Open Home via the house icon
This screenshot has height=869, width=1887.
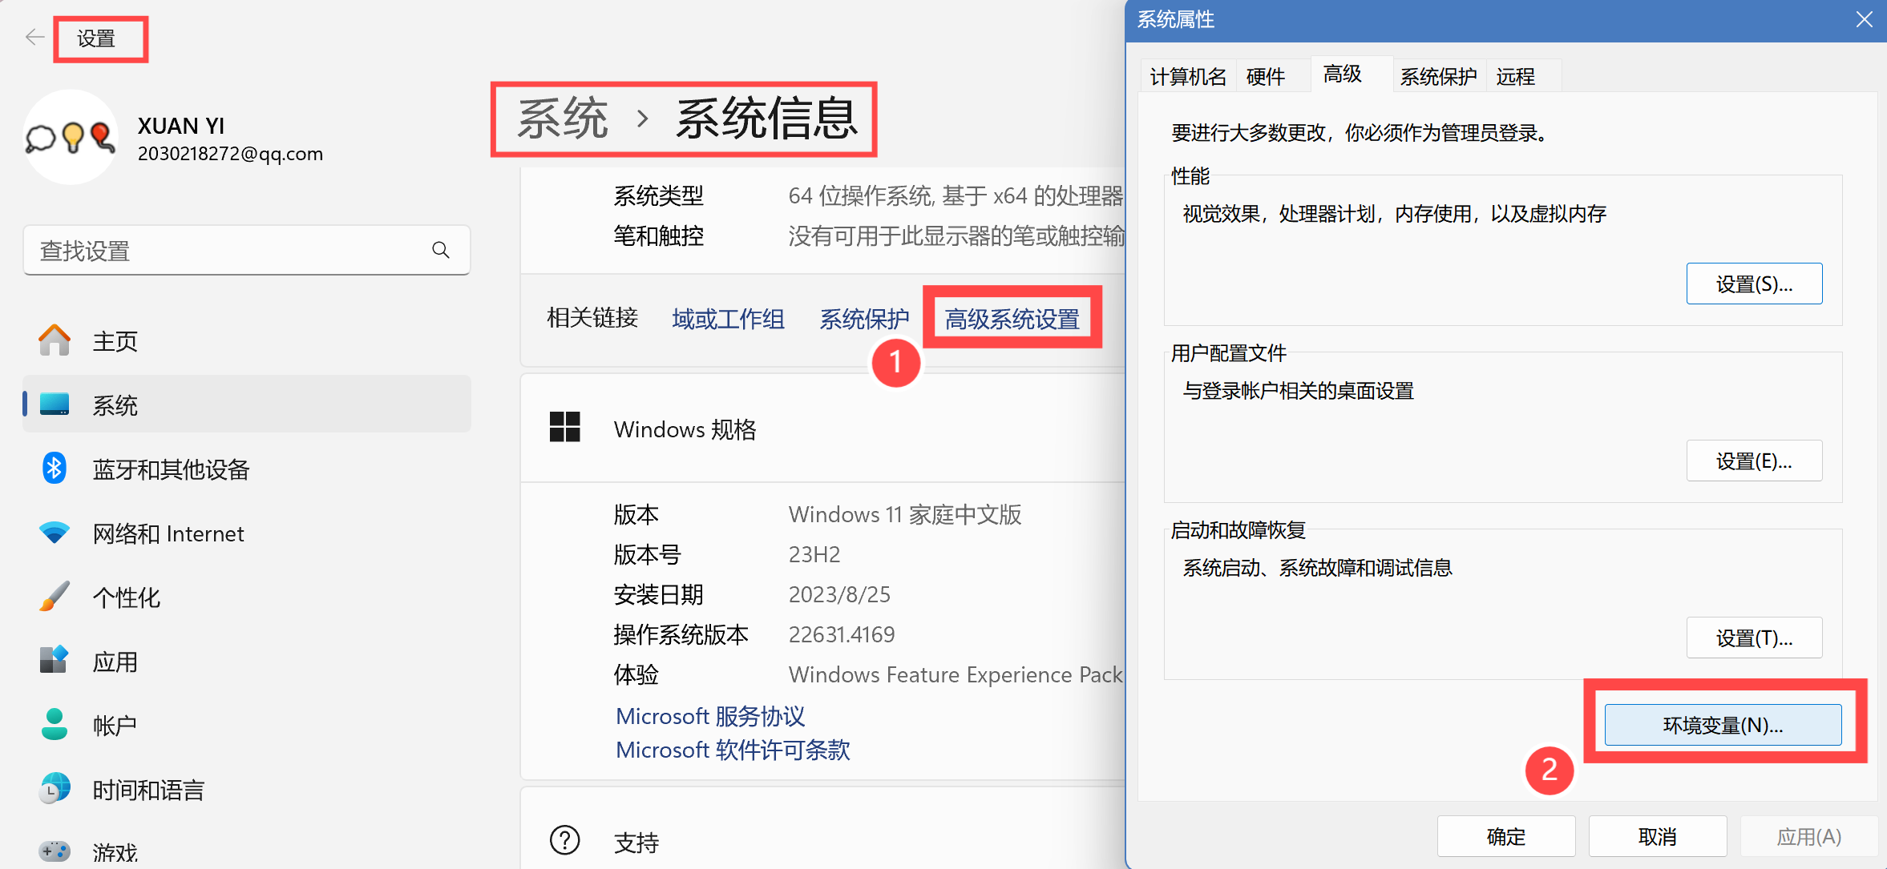point(55,340)
